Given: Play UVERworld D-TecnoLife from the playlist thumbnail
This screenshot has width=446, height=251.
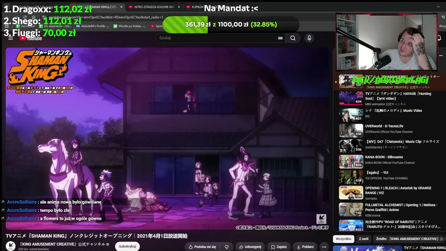Looking at the screenshot, I should [x=351, y=130].
